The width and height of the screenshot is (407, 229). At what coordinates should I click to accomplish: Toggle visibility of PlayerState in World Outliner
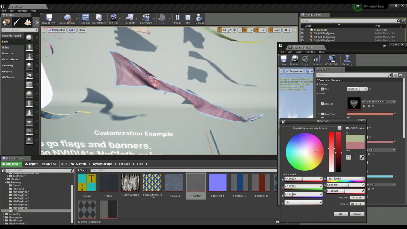(x=302, y=30)
